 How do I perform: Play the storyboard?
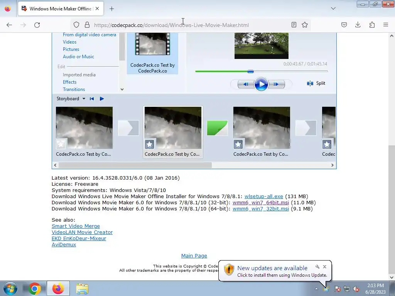[x=102, y=99]
